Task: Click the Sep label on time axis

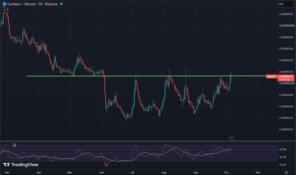Action: point(195,172)
